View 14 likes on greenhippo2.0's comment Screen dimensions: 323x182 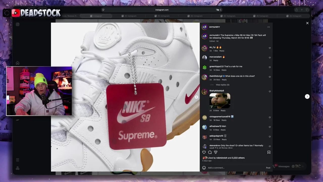(217, 70)
